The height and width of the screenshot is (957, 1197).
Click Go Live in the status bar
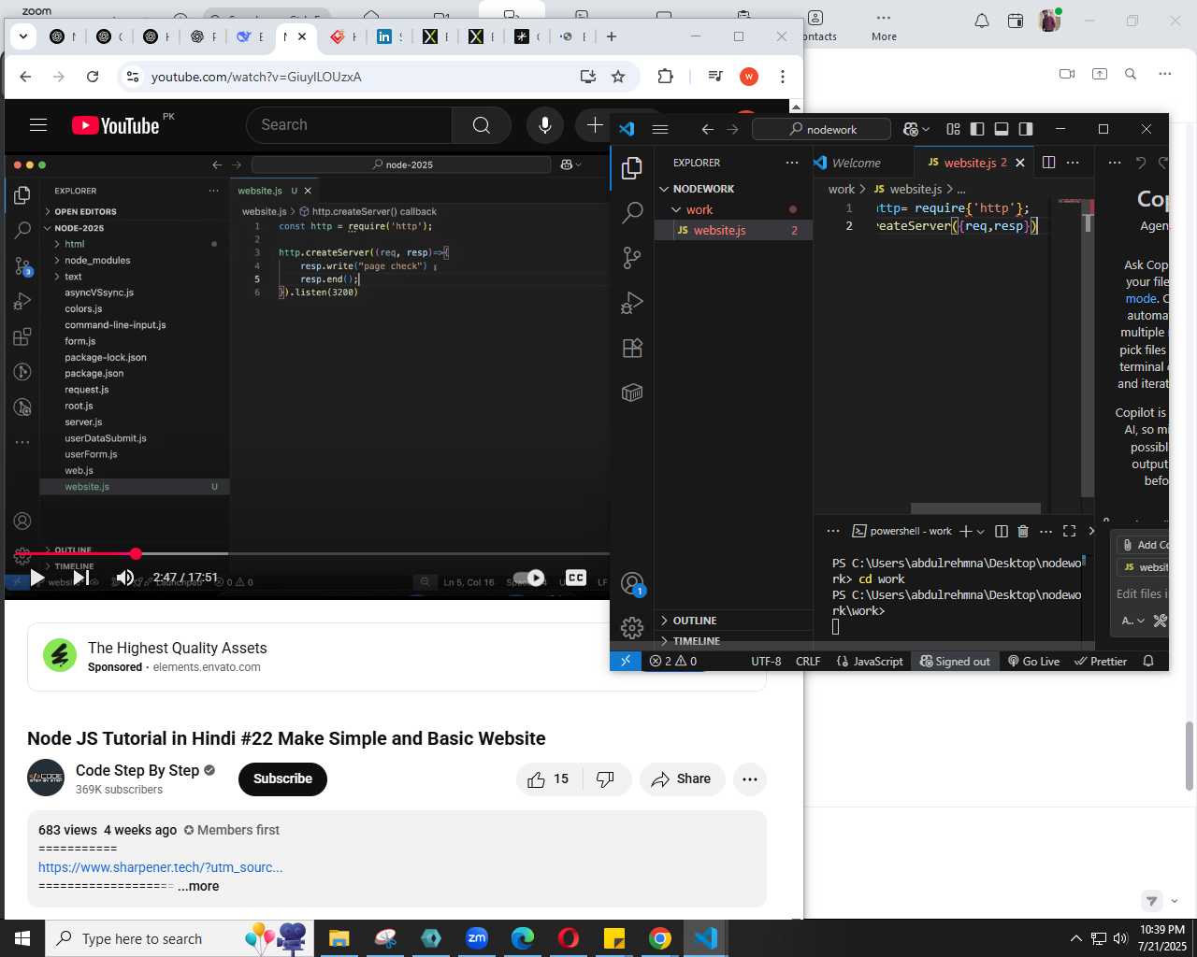pyautogui.click(x=1033, y=661)
